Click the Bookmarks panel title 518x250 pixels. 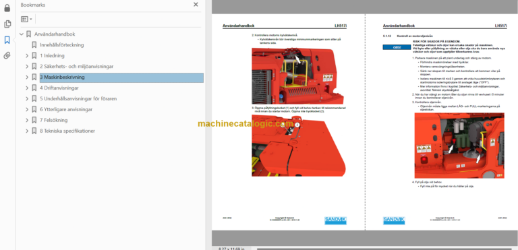click(x=32, y=5)
